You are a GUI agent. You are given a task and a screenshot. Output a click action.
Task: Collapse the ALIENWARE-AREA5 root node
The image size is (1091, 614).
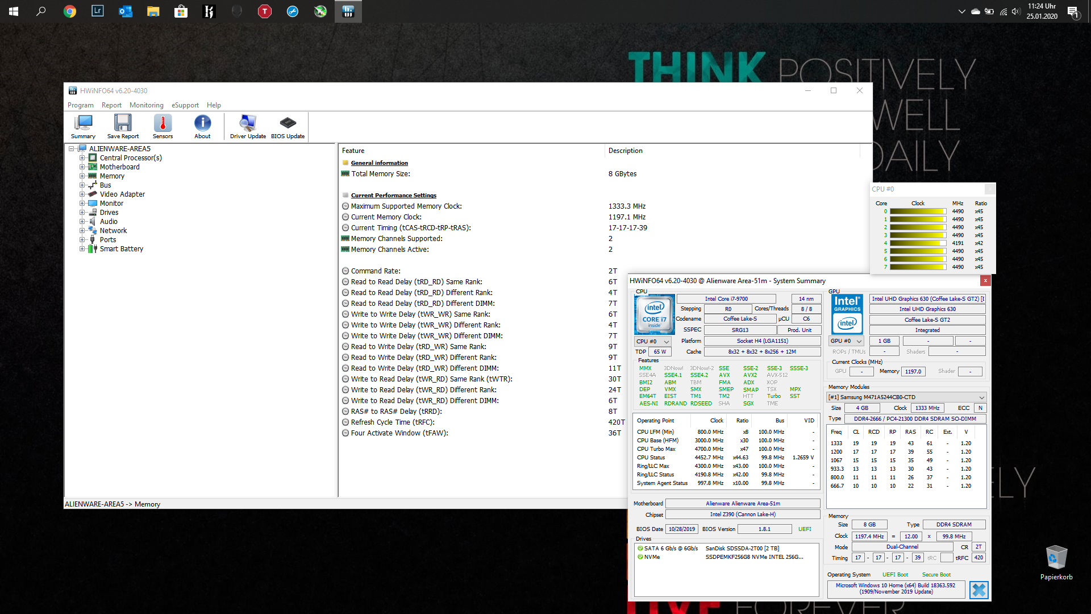72,149
